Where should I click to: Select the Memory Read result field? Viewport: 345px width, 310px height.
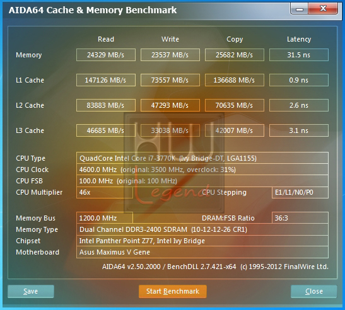[106, 55]
